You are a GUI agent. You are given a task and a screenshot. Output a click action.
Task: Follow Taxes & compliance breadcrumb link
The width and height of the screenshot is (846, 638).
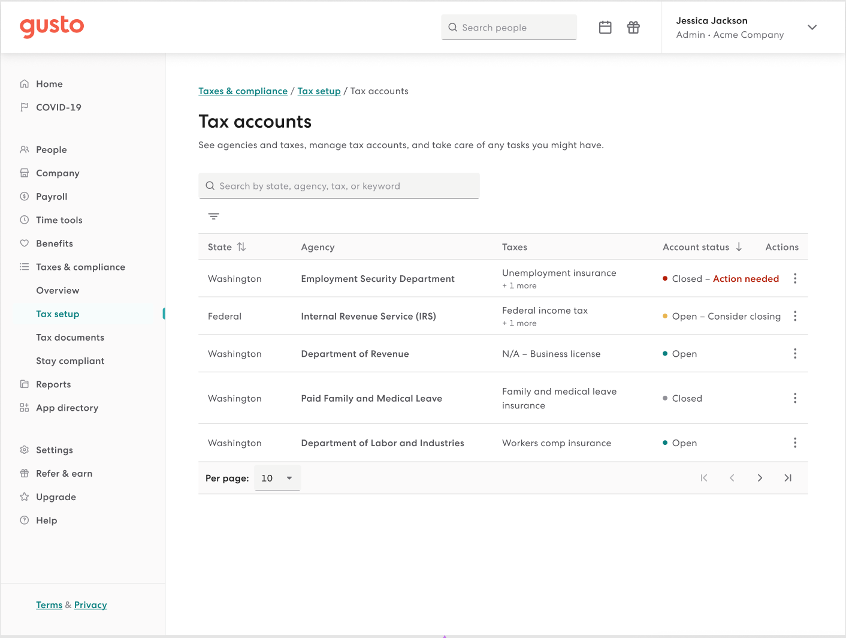[x=243, y=91]
